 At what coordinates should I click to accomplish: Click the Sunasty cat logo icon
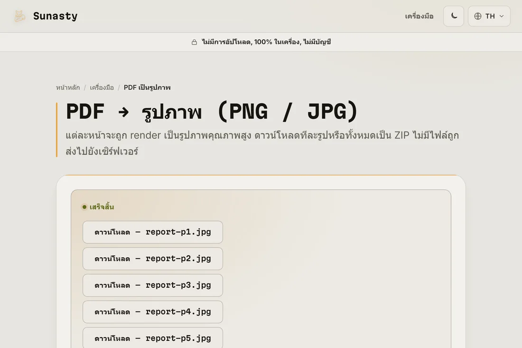pyautogui.click(x=19, y=16)
